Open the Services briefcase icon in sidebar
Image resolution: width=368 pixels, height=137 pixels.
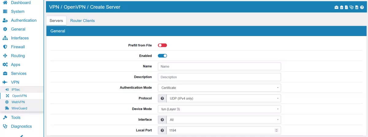pyautogui.click(x=5, y=73)
